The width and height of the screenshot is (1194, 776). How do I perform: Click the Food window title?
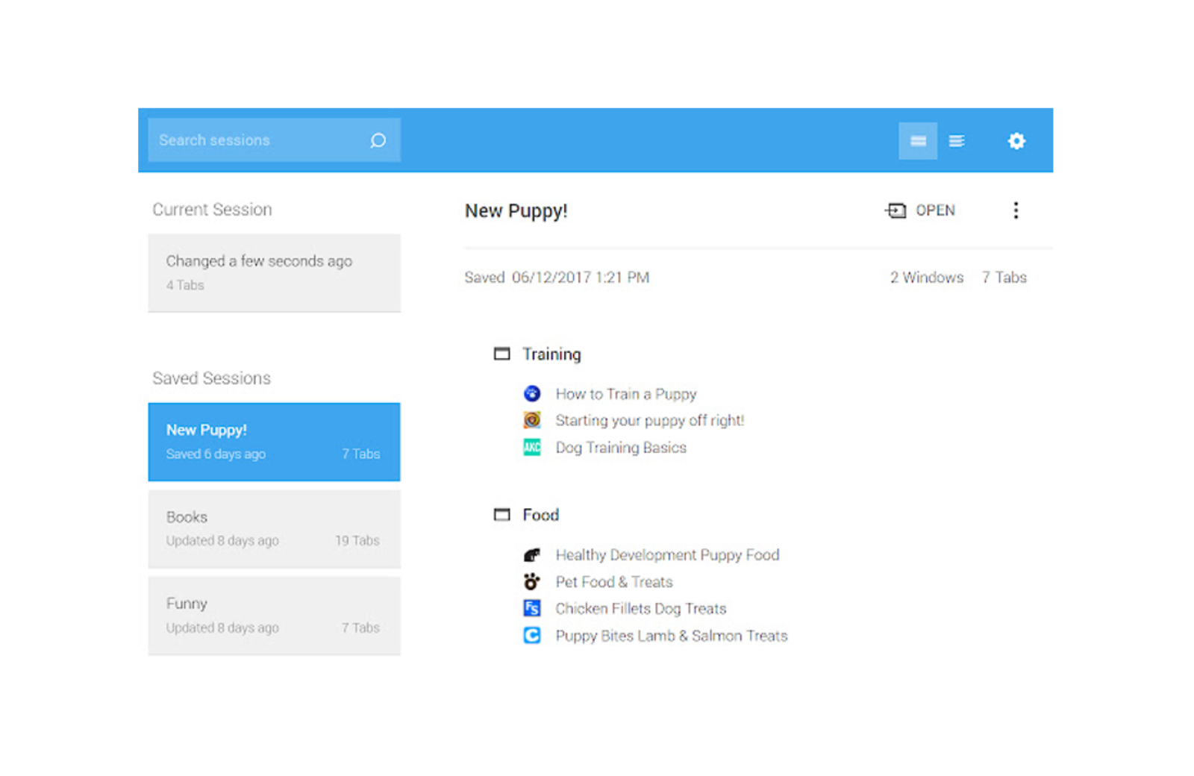[540, 515]
